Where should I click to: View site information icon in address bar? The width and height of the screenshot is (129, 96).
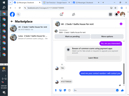[25, 8]
